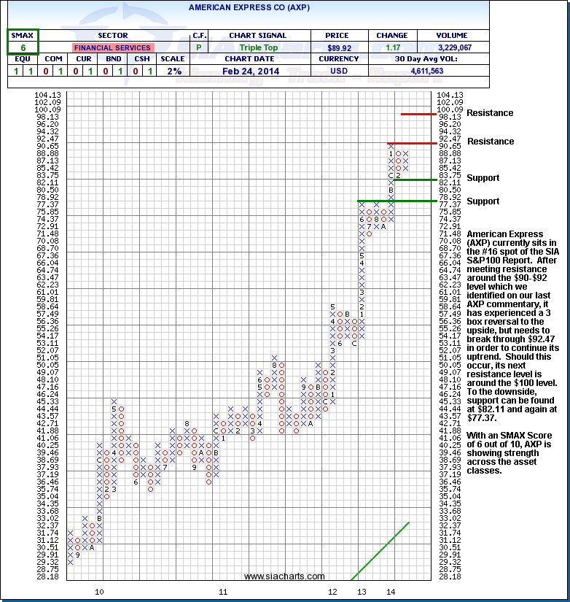570x602 pixels.
Task: Select the FINANCIAL SERVICES sector label
Action: (x=113, y=47)
